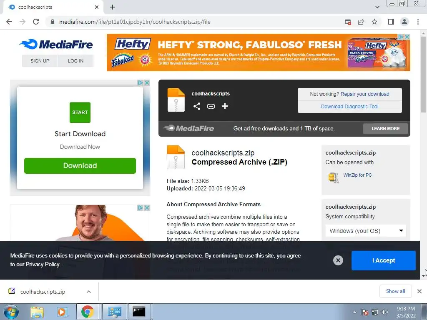Click the LOG IN button
427x320 pixels.
[x=76, y=61]
